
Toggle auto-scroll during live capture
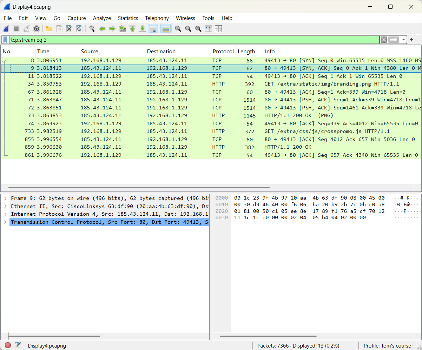[153, 29]
